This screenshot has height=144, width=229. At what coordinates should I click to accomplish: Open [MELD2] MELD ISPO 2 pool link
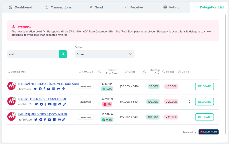click(48, 84)
